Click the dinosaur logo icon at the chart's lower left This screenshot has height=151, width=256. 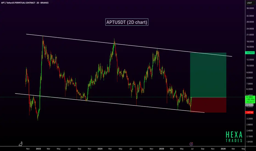(21, 144)
